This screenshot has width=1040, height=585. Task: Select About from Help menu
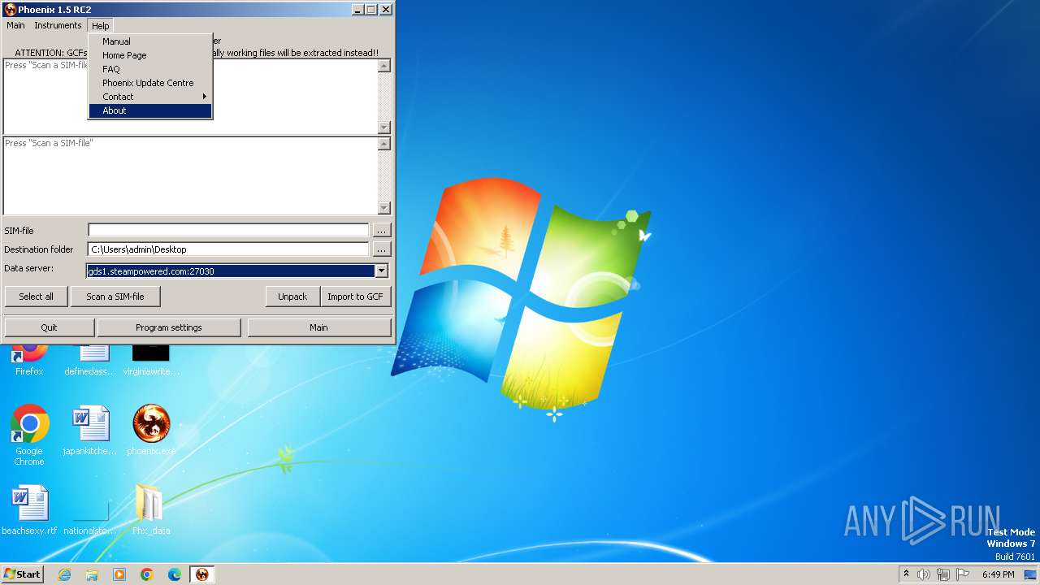click(150, 110)
